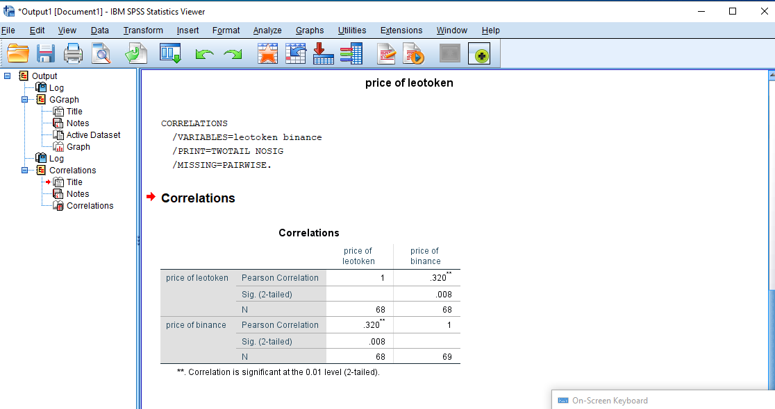775x409 pixels.
Task: Select Title under GGraph
Action: [74, 112]
